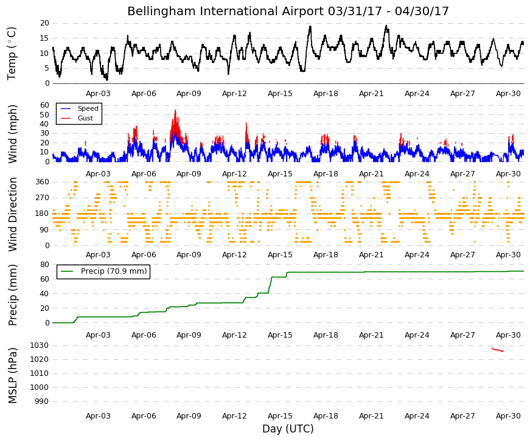
Task: Click Apr-21 tick under wind direction plot
Action: pos(371,255)
